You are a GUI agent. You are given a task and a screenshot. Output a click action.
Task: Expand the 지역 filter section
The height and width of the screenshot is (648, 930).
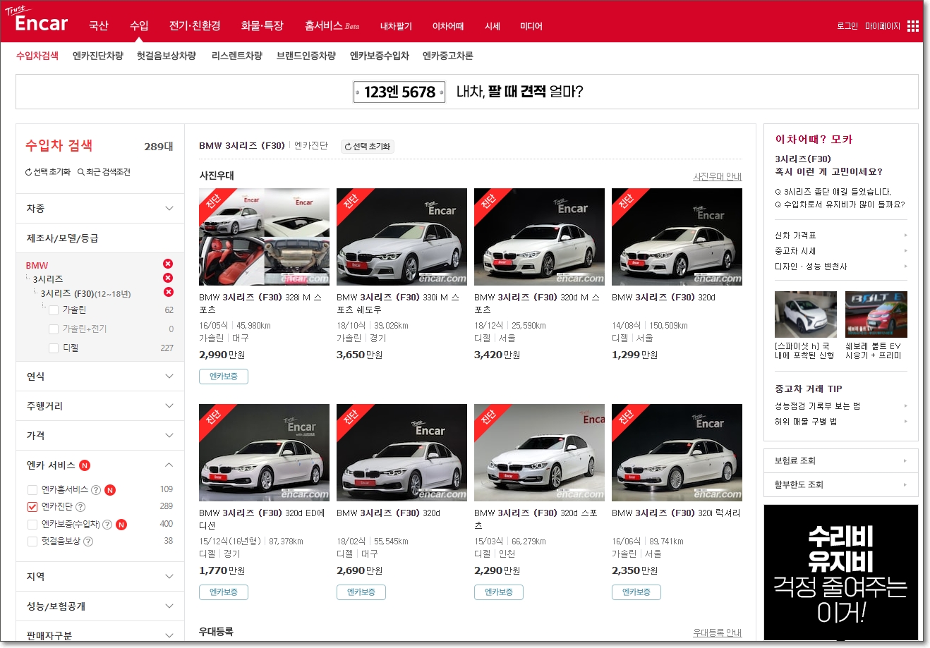coord(100,577)
